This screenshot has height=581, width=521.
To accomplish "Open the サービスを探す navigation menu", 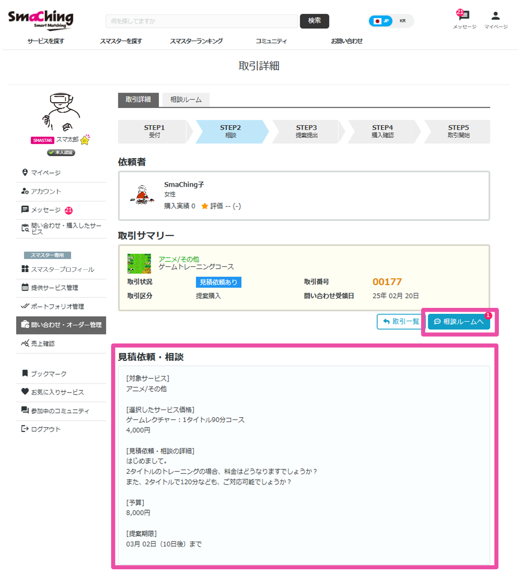I will [x=46, y=41].
